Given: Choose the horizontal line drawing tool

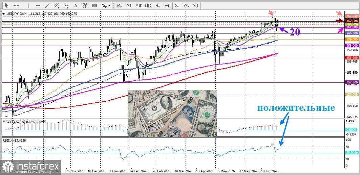Looking at the screenshot, I should click(x=38, y=5).
